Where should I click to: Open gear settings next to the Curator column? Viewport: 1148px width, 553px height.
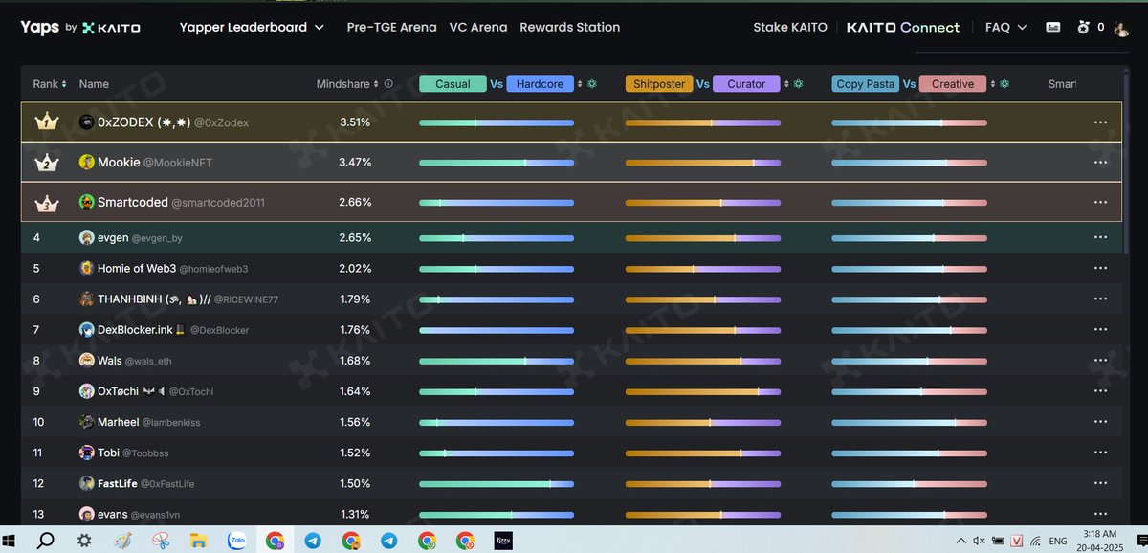(x=798, y=83)
